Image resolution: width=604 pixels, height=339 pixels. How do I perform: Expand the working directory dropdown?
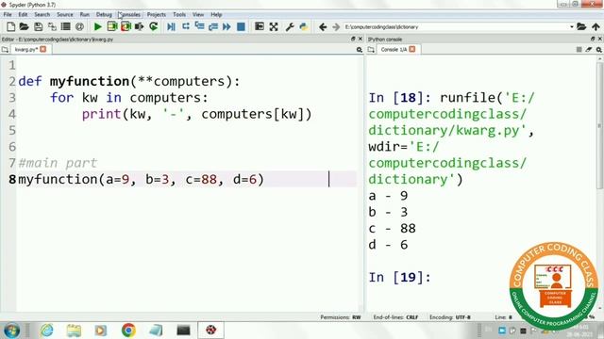572,27
